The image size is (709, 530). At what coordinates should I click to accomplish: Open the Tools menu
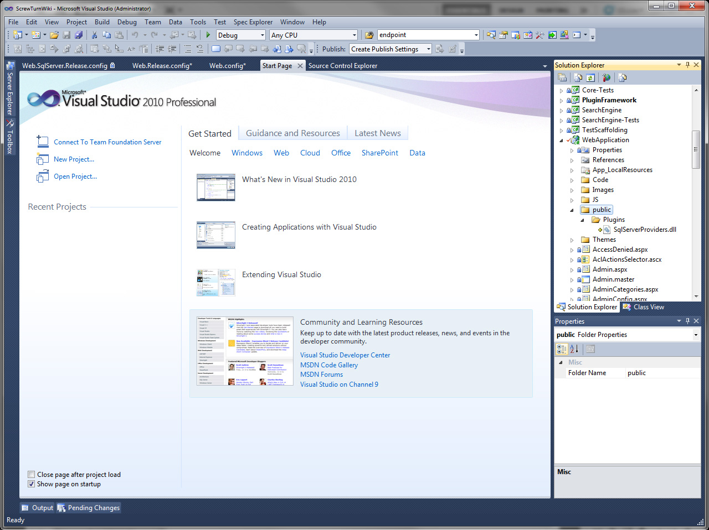coord(198,22)
